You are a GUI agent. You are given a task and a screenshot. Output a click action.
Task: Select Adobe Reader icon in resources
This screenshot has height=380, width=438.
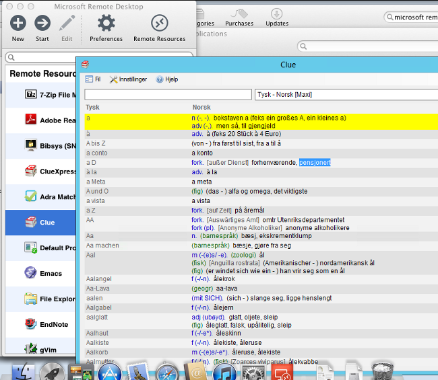31,120
